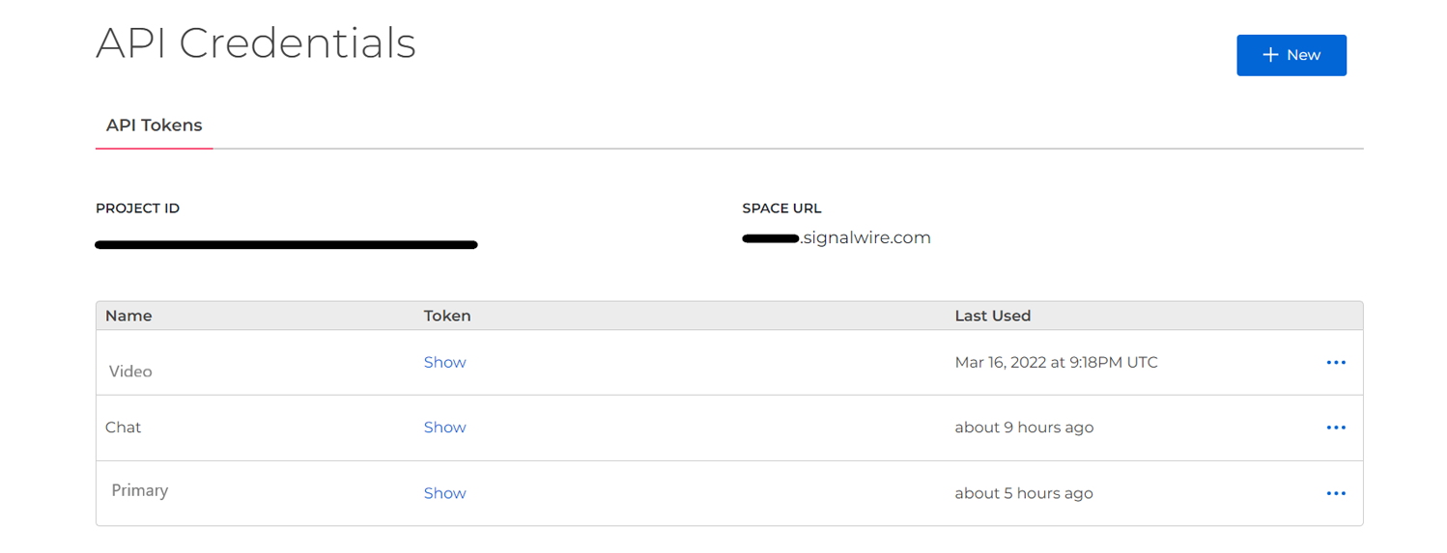Click the blue New button
This screenshot has height=553, width=1447.
tap(1291, 55)
